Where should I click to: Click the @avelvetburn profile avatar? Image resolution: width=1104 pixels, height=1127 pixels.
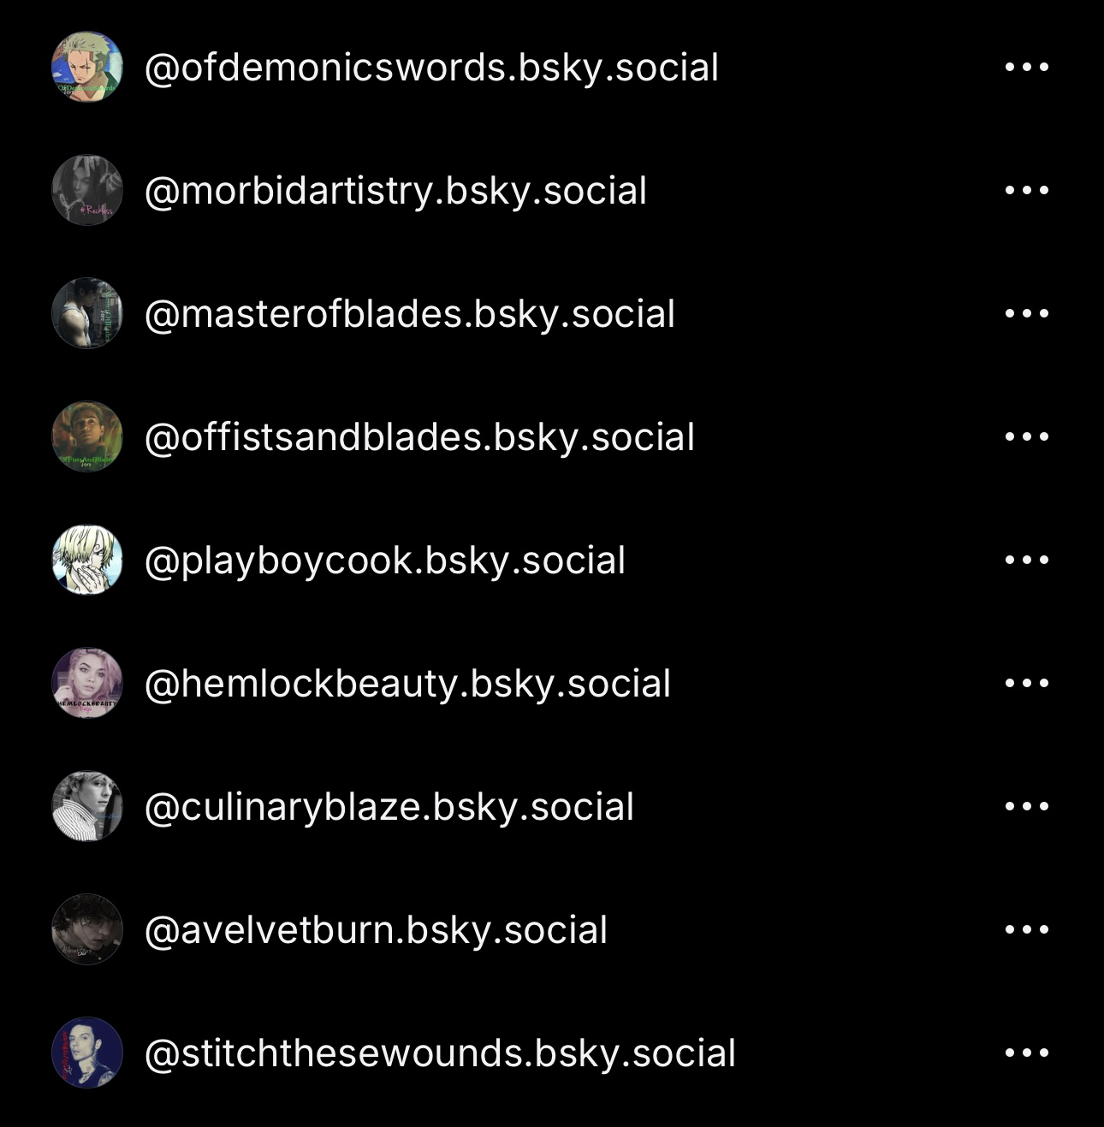click(87, 929)
